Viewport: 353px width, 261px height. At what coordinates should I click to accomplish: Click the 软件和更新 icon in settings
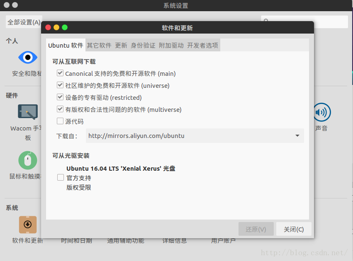[27, 225]
